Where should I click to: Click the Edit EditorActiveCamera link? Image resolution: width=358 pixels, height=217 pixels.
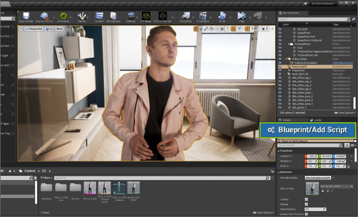[342, 63]
